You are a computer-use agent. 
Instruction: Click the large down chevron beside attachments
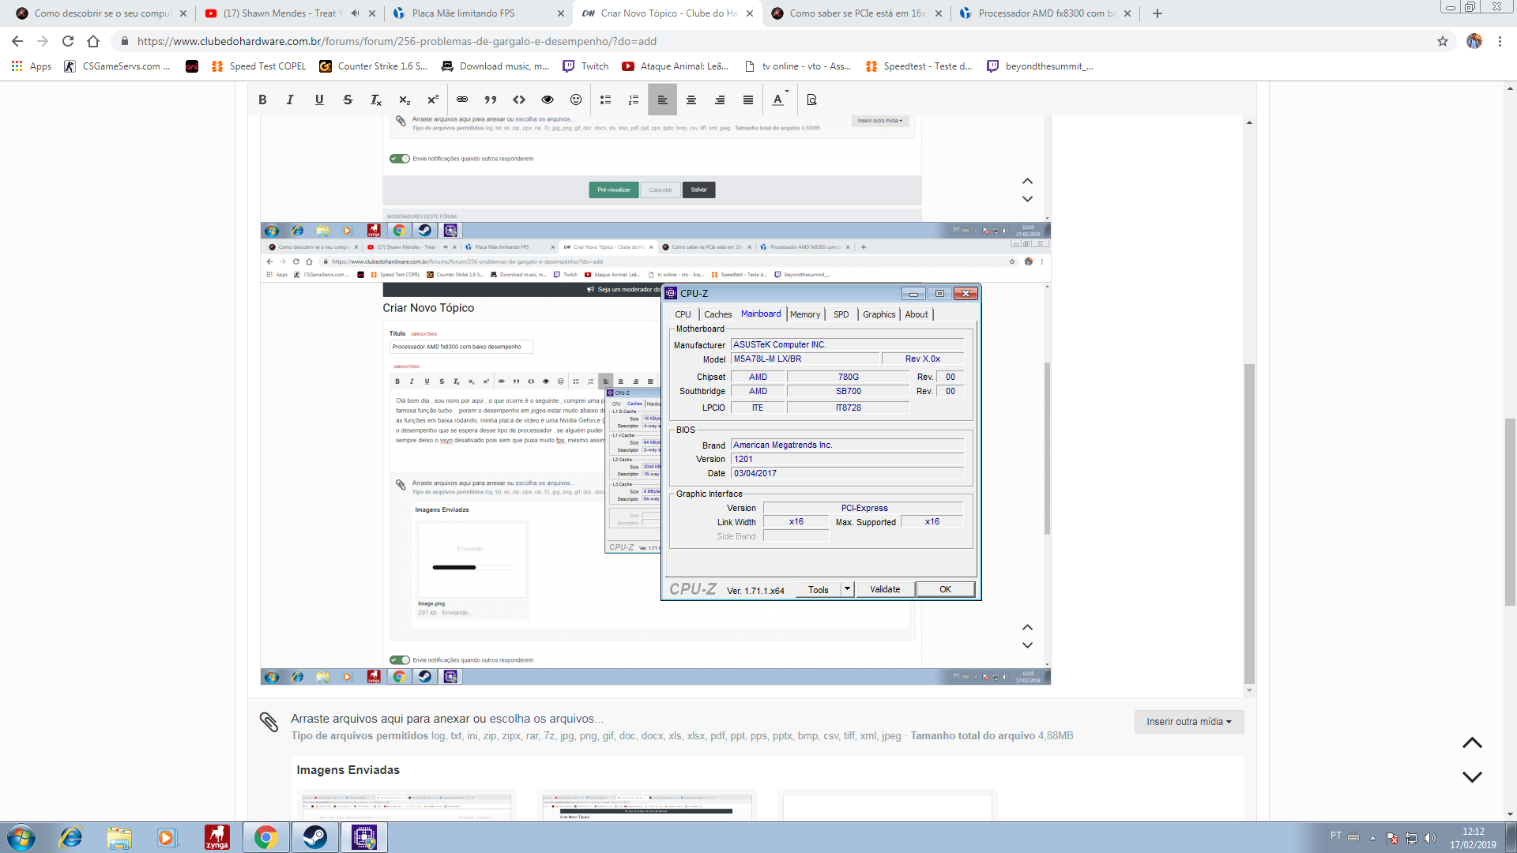pyautogui.click(x=1472, y=777)
